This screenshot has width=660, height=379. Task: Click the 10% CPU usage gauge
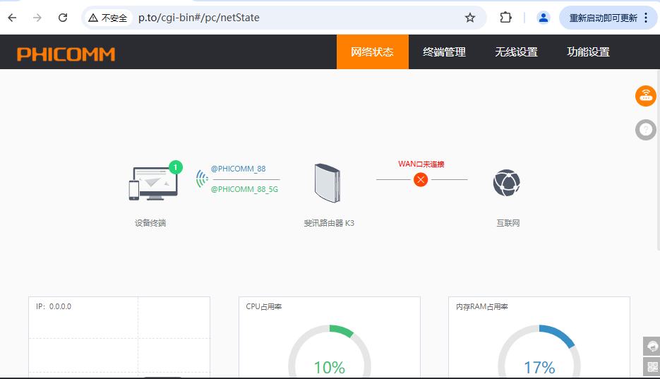(x=330, y=351)
